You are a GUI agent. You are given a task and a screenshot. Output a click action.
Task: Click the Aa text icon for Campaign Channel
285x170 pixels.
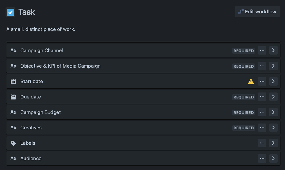pyautogui.click(x=13, y=50)
